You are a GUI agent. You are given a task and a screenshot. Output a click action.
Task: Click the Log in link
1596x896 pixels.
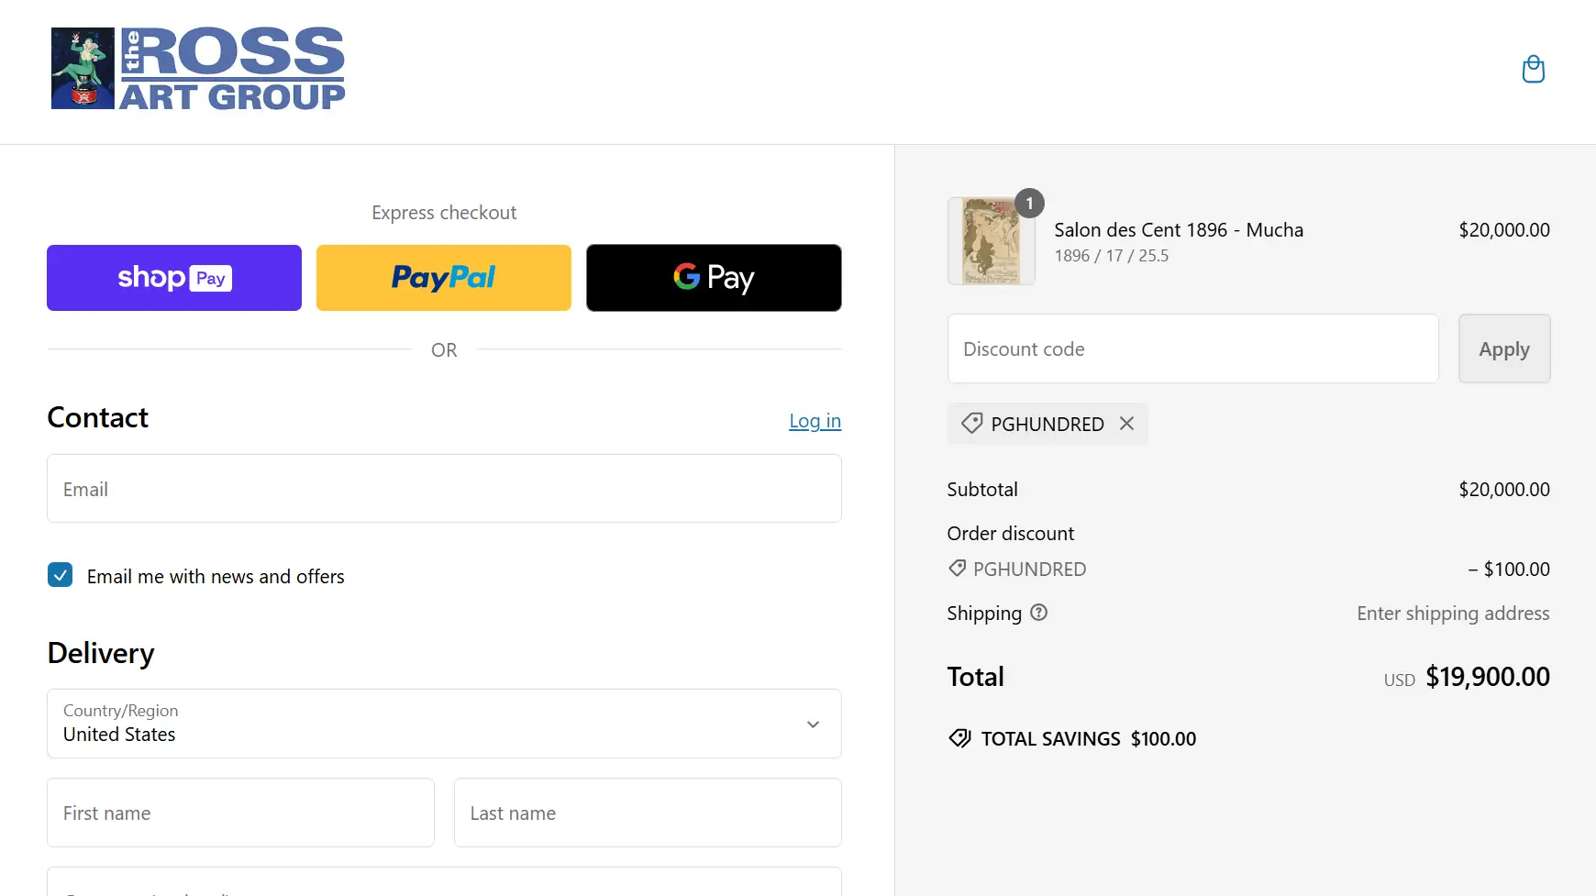[x=815, y=421]
